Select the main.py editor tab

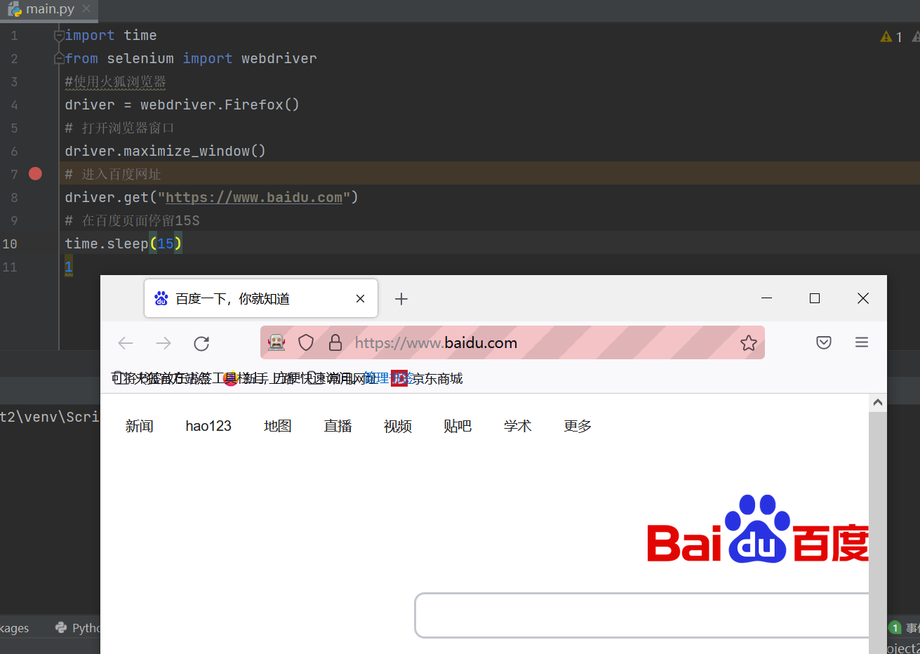tap(49, 9)
